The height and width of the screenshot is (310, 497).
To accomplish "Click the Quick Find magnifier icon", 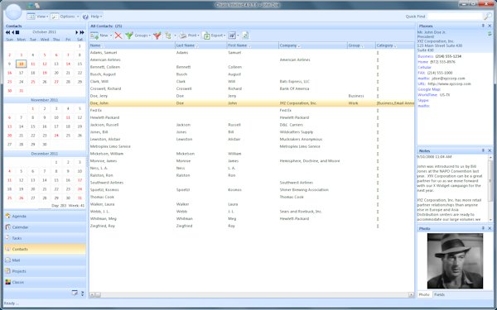I will click(488, 17).
